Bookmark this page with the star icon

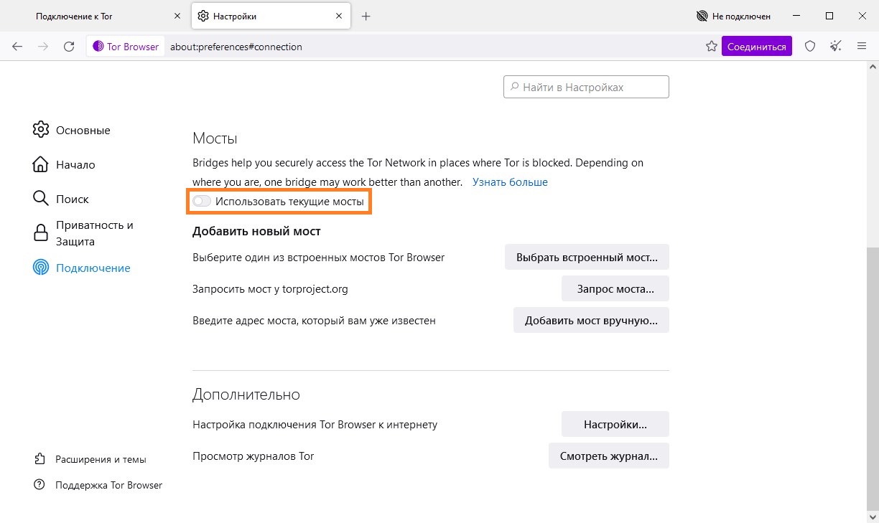[712, 47]
